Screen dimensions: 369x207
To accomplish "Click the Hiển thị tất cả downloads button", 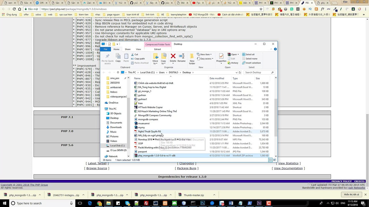I will [x=351, y=195].
